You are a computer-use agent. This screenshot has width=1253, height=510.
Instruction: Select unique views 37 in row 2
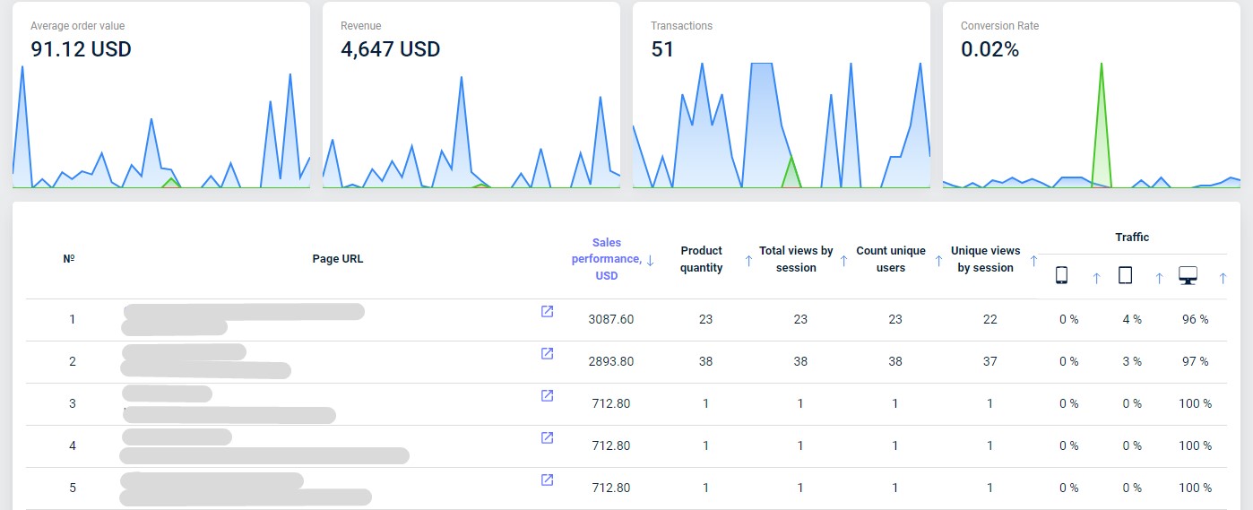point(989,361)
